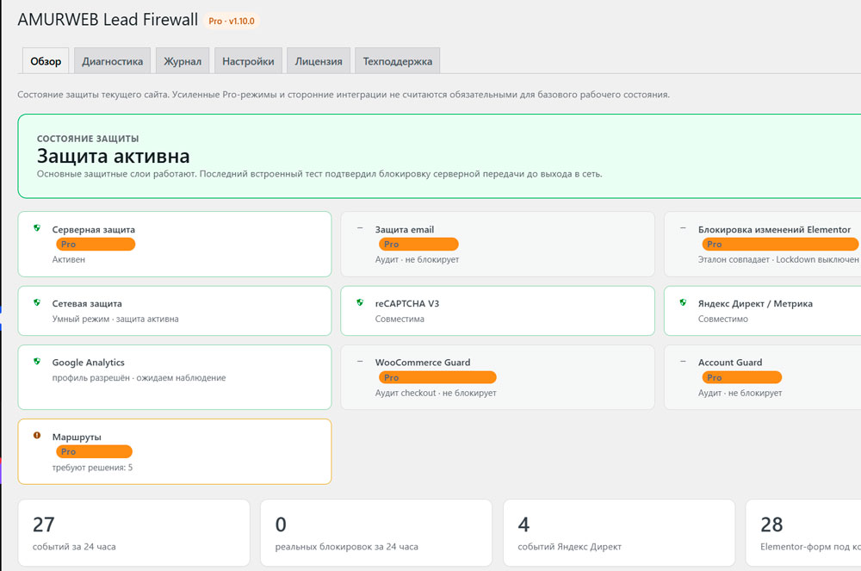Image resolution: width=861 pixels, height=571 pixels.
Task: Open the Лицензия tab
Action: click(319, 61)
